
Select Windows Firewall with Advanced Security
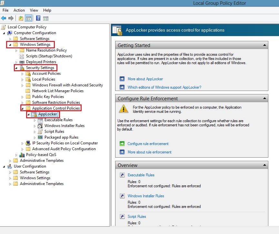coord(67,85)
